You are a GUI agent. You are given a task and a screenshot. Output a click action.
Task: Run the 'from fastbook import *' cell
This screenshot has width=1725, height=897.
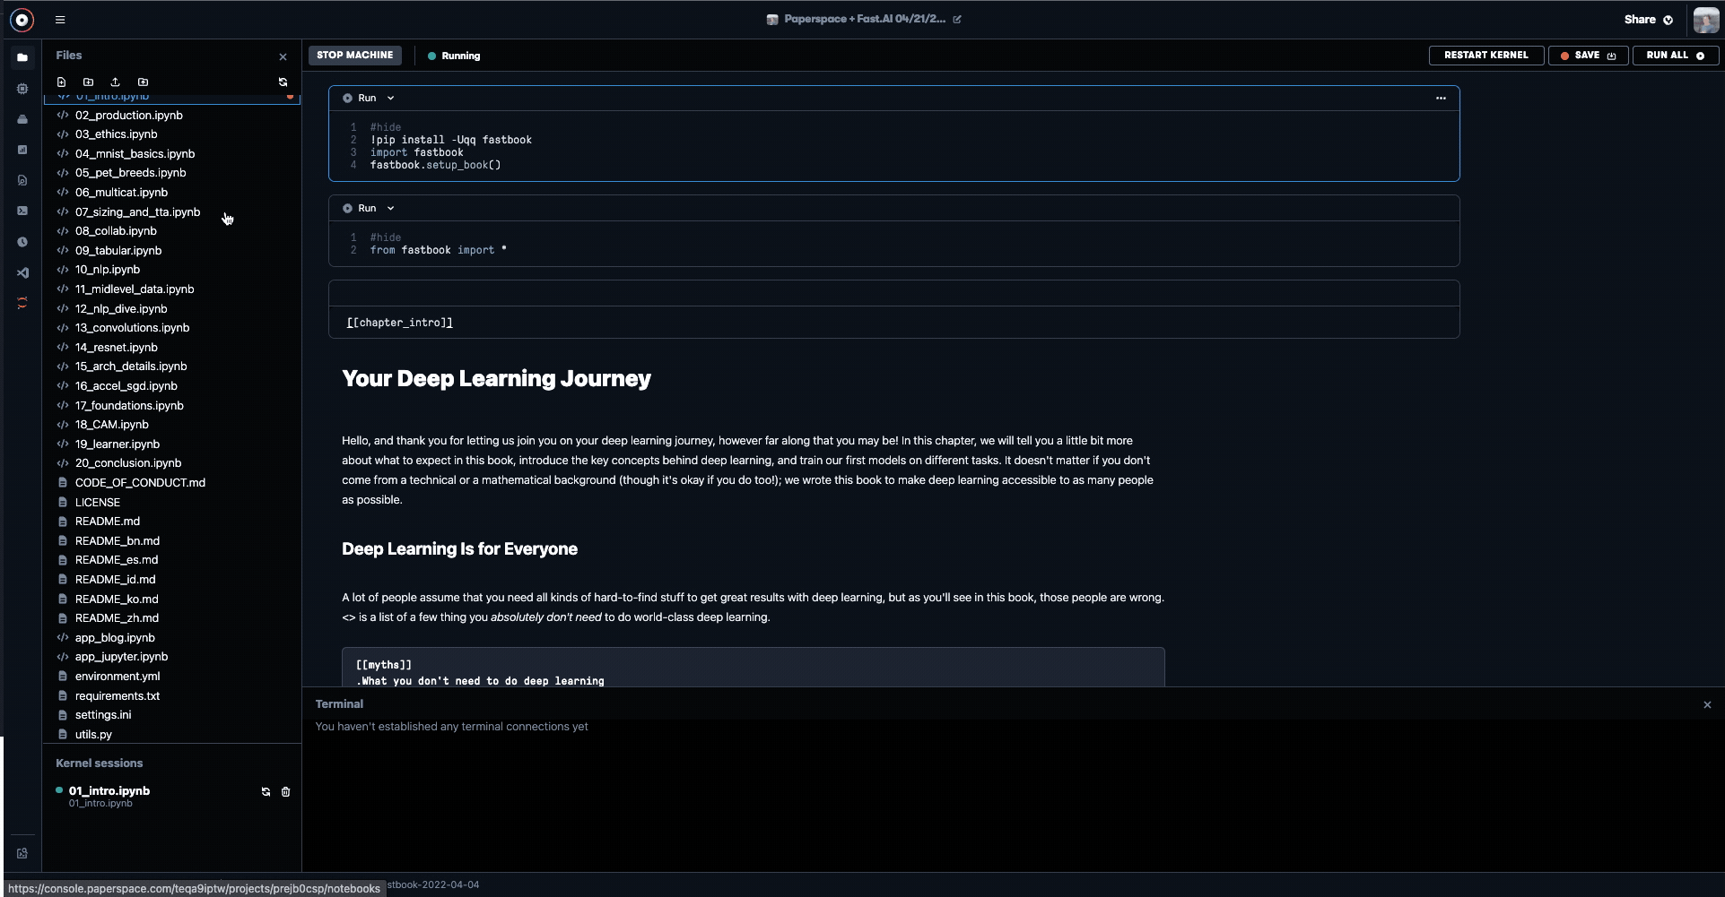(x=360, y=208)
